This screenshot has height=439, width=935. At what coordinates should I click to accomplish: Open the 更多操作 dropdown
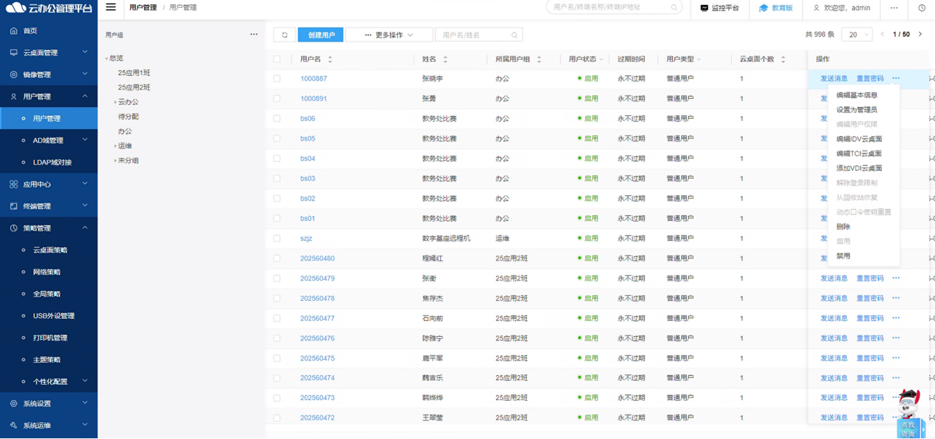coord(388,35)
